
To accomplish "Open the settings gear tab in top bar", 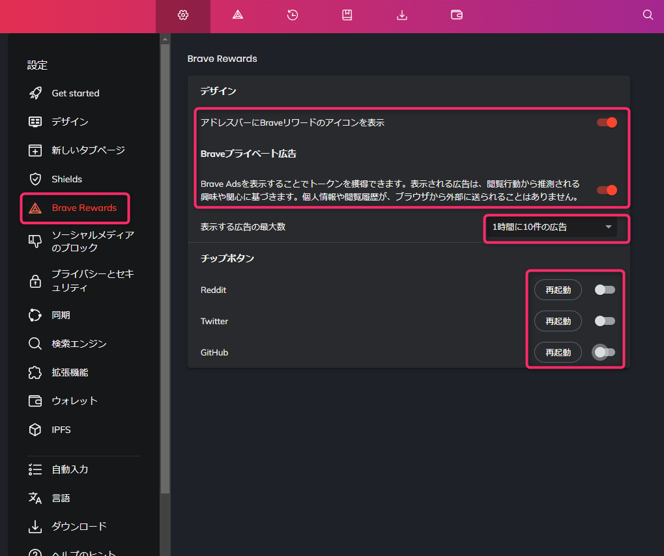I will tap(183, 16).
